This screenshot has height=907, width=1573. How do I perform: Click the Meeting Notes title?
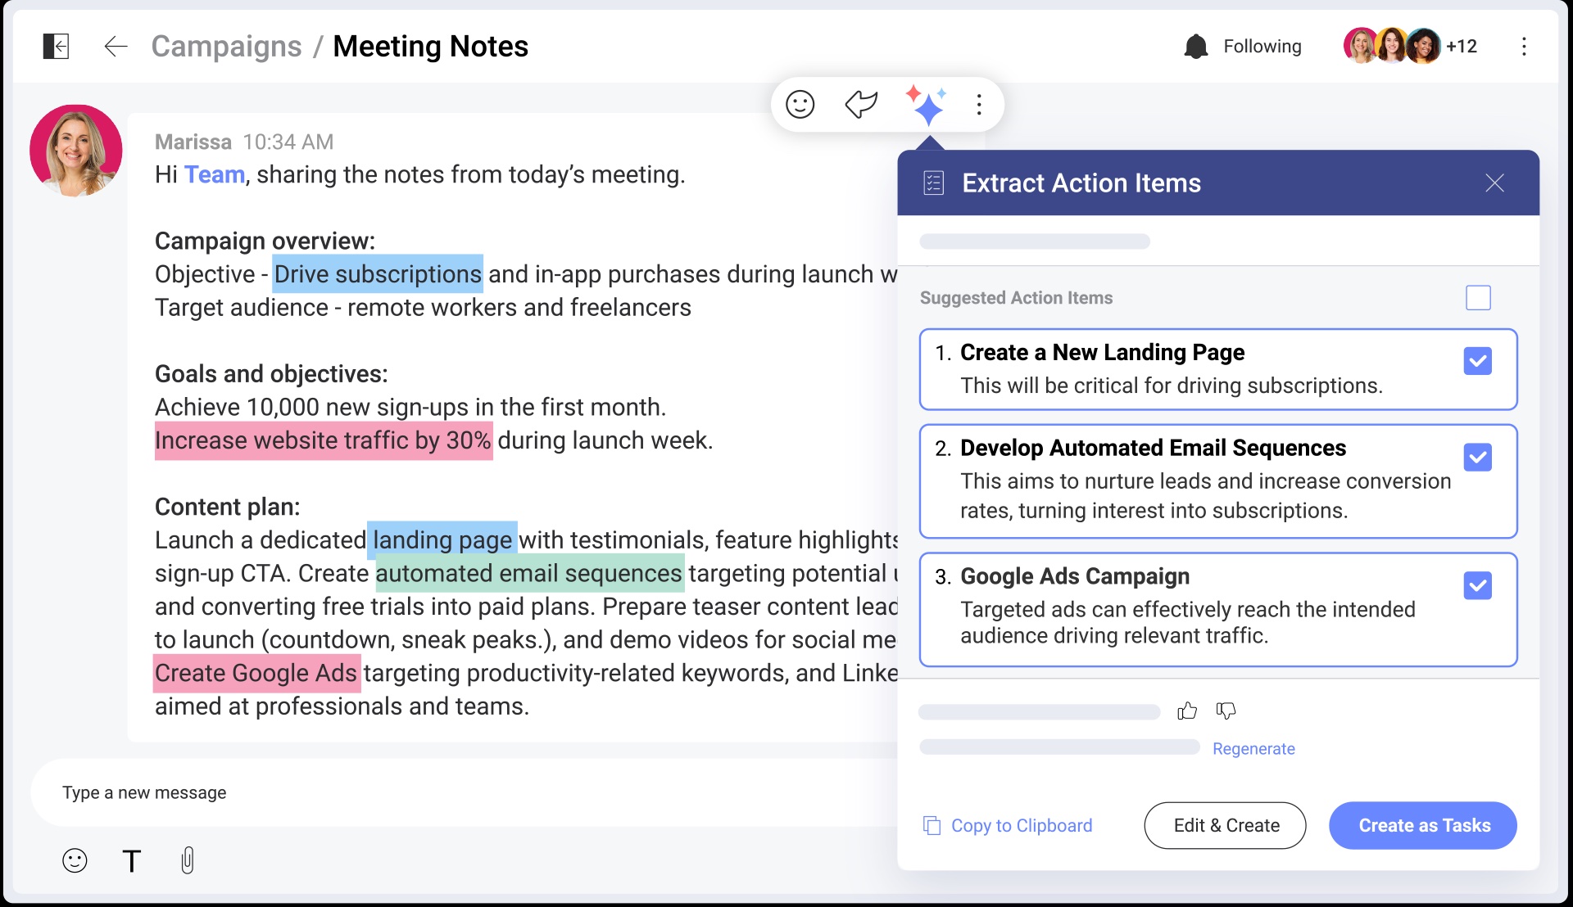[431, 47]
